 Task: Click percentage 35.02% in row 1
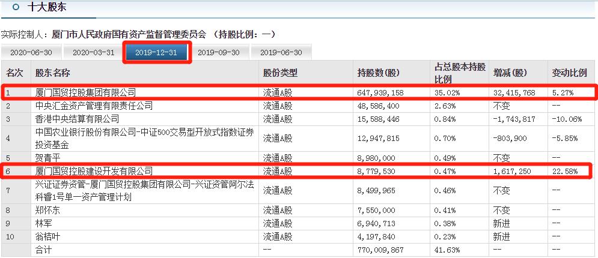click(x=447, y=92)
